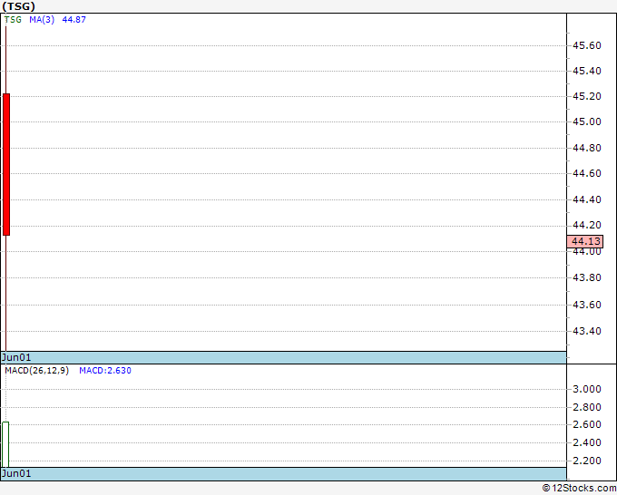Click the 45.00 price axis label
617x495 pixels.
pyautogui.click(x=587, y=121)
